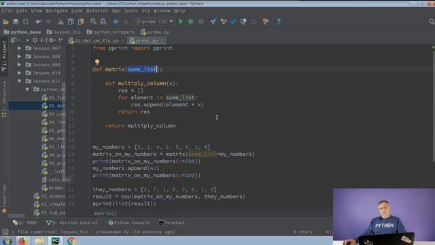The image size is (435, 245).
Task: Expand the lesson_009 folder
Action: point(19,65)
